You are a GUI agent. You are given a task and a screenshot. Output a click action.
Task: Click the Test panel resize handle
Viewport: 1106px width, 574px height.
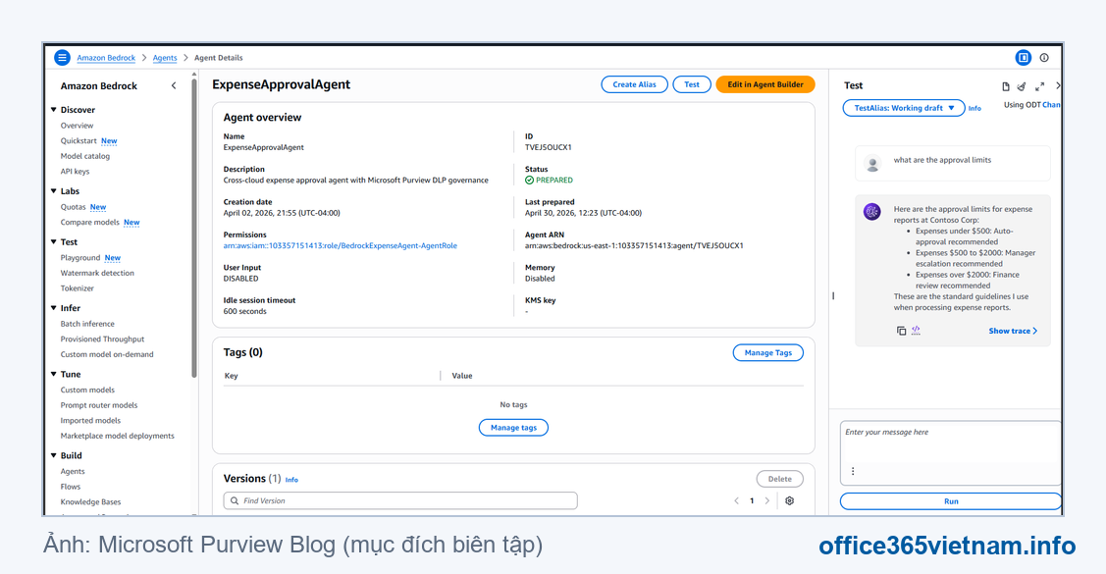point(833,296)
